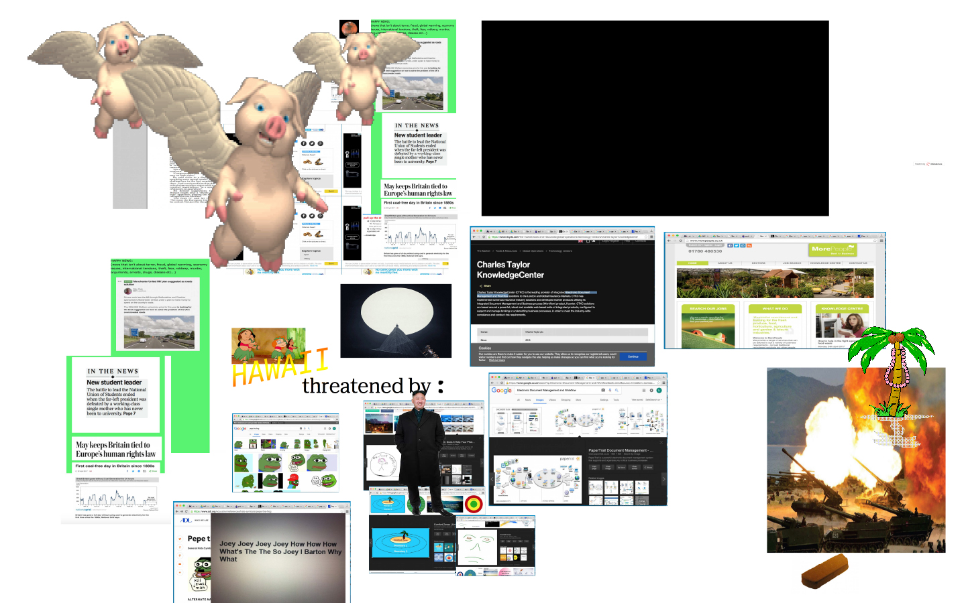The image size is (966, 603).
Task: Click the Share button in PaperTrail preview
Action: (x=648, y=467)
